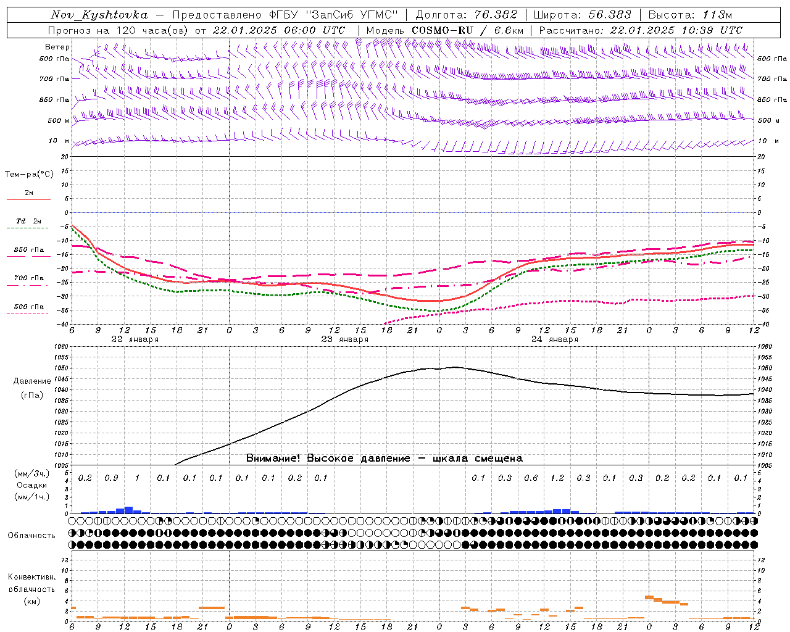790x632 pixels.
Task: Select the model name COSMO-RU / 6.6км
Action: coord(468,30)
